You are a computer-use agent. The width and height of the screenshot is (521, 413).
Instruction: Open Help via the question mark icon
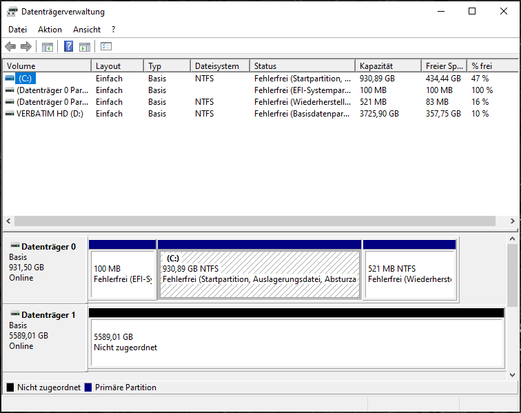(x=68, y=46)
